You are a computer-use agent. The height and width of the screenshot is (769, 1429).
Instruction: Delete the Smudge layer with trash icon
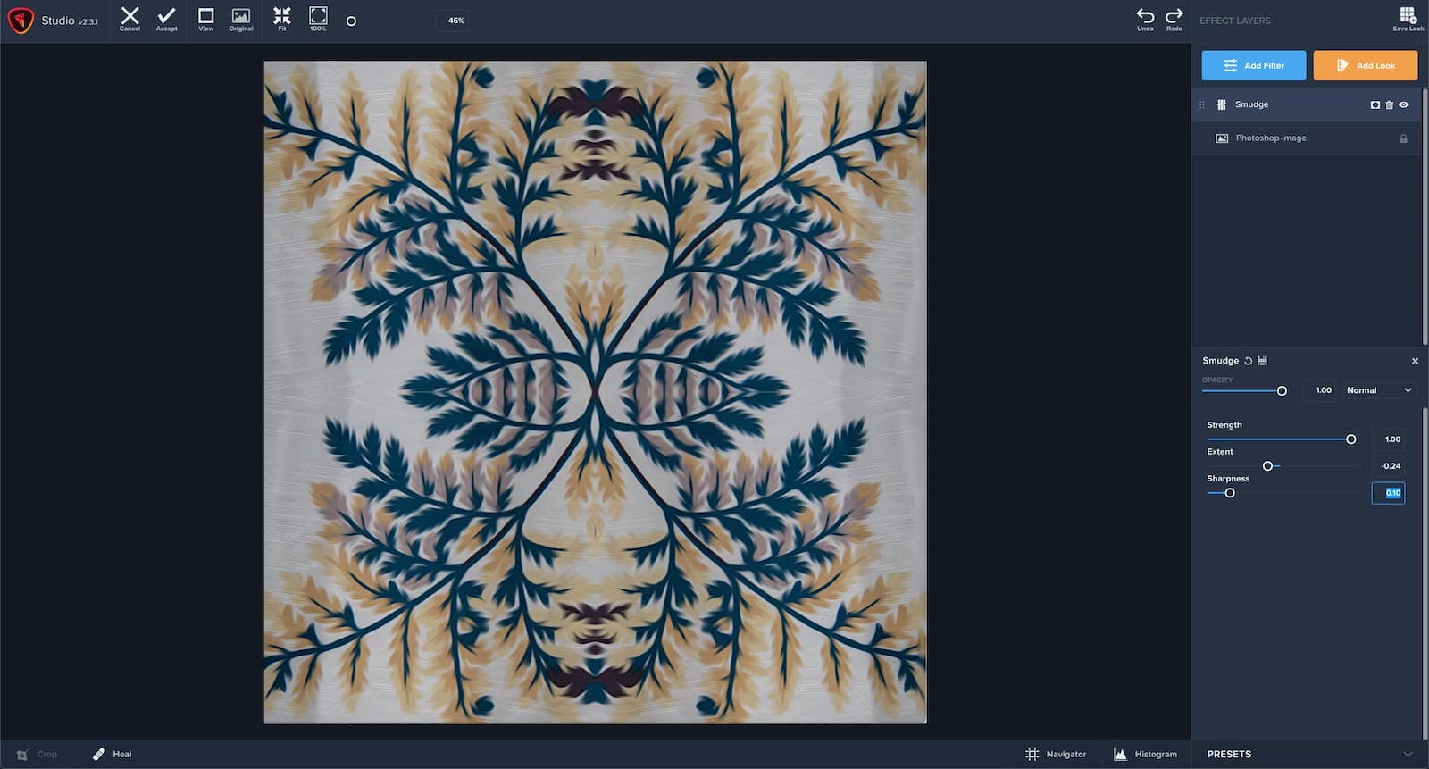(1389, 105)
